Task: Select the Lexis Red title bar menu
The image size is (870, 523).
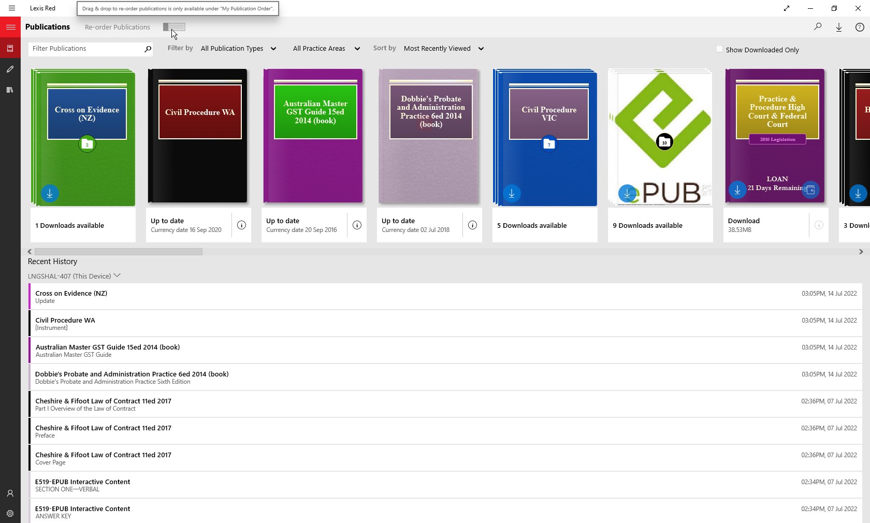Action: pyautogui.click(x=42, y=8)
